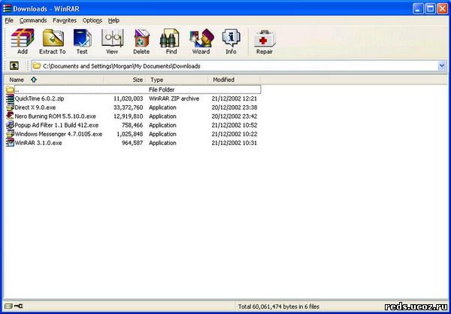Image resolution: width=451 pixels, height=314 pixels.
Task: Click the WinRAR title bar application icon
Action: (8, 8)
